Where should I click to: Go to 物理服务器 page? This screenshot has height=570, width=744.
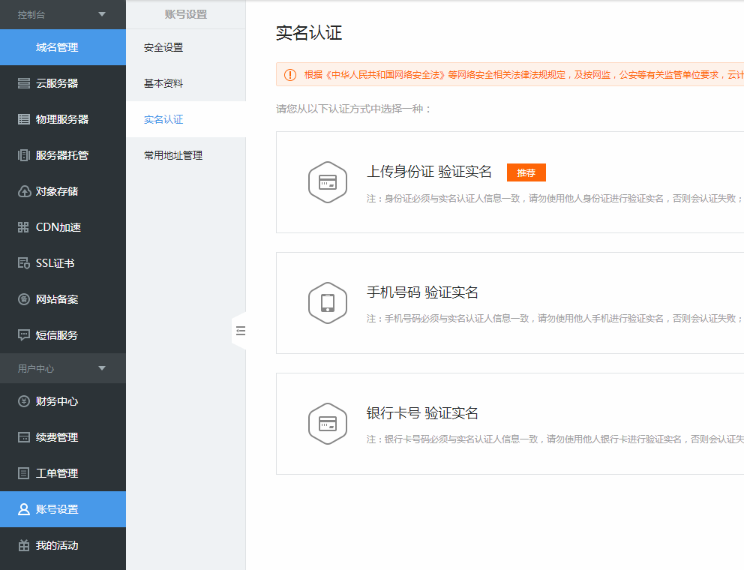tap(63, 119)
